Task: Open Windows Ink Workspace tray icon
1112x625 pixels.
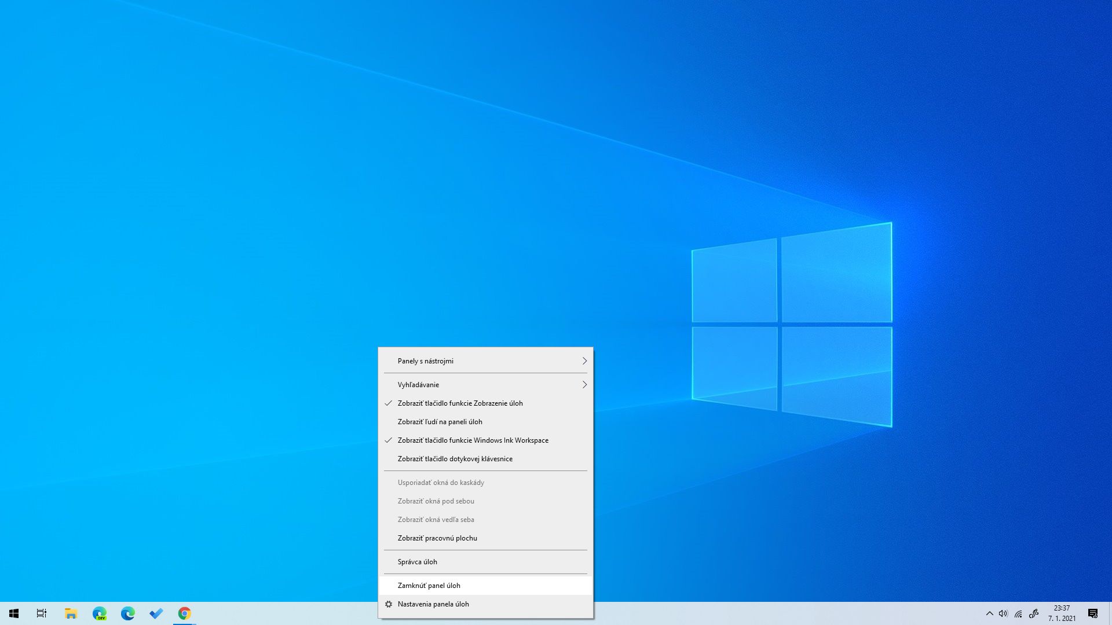Action: 1034,613
